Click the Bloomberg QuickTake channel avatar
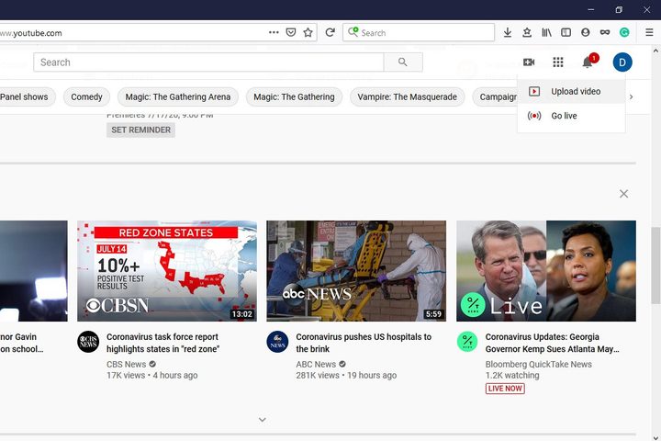Image resolution: width=661 pixels, height=441 pixels. [x=467, y=342]
